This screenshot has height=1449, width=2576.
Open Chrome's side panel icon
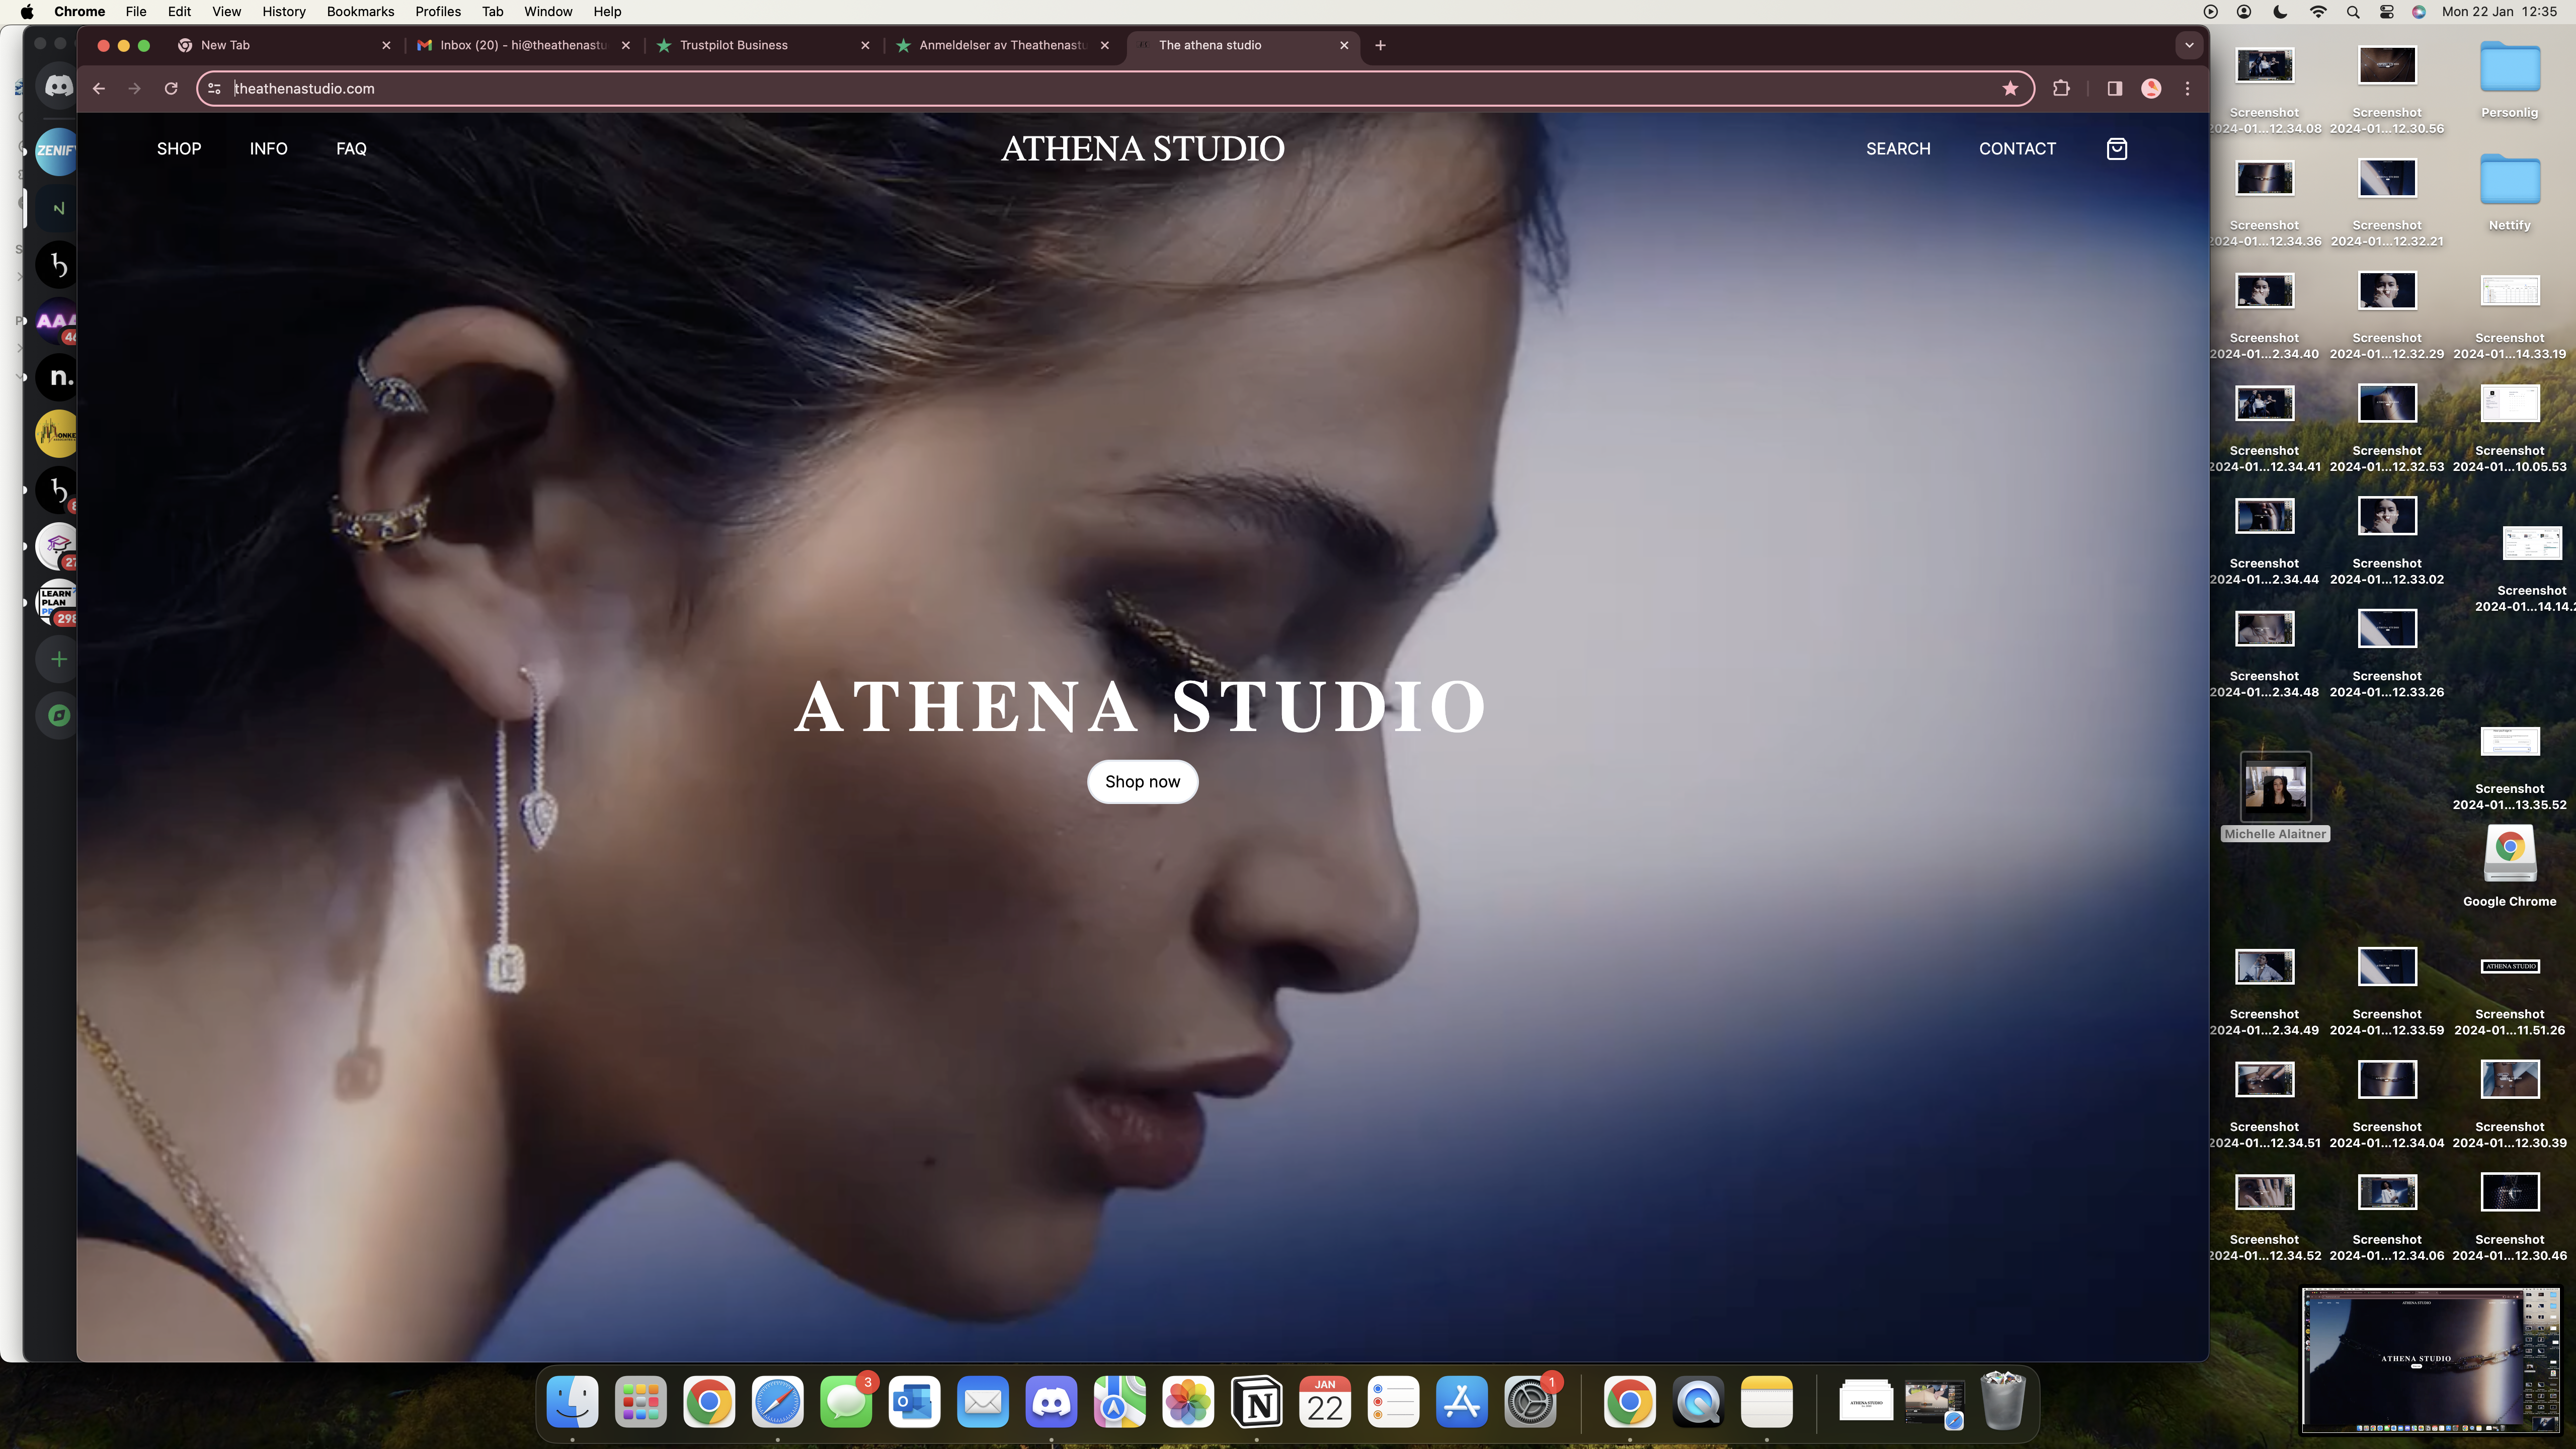click(2114, 88)
